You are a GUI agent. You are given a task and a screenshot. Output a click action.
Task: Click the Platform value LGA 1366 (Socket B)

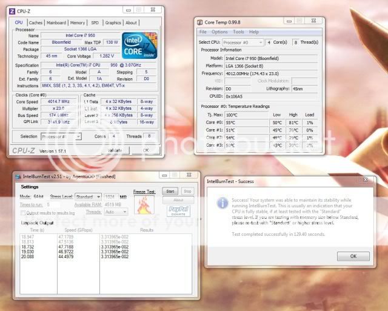pyautogui.click(x=271, y=66)
